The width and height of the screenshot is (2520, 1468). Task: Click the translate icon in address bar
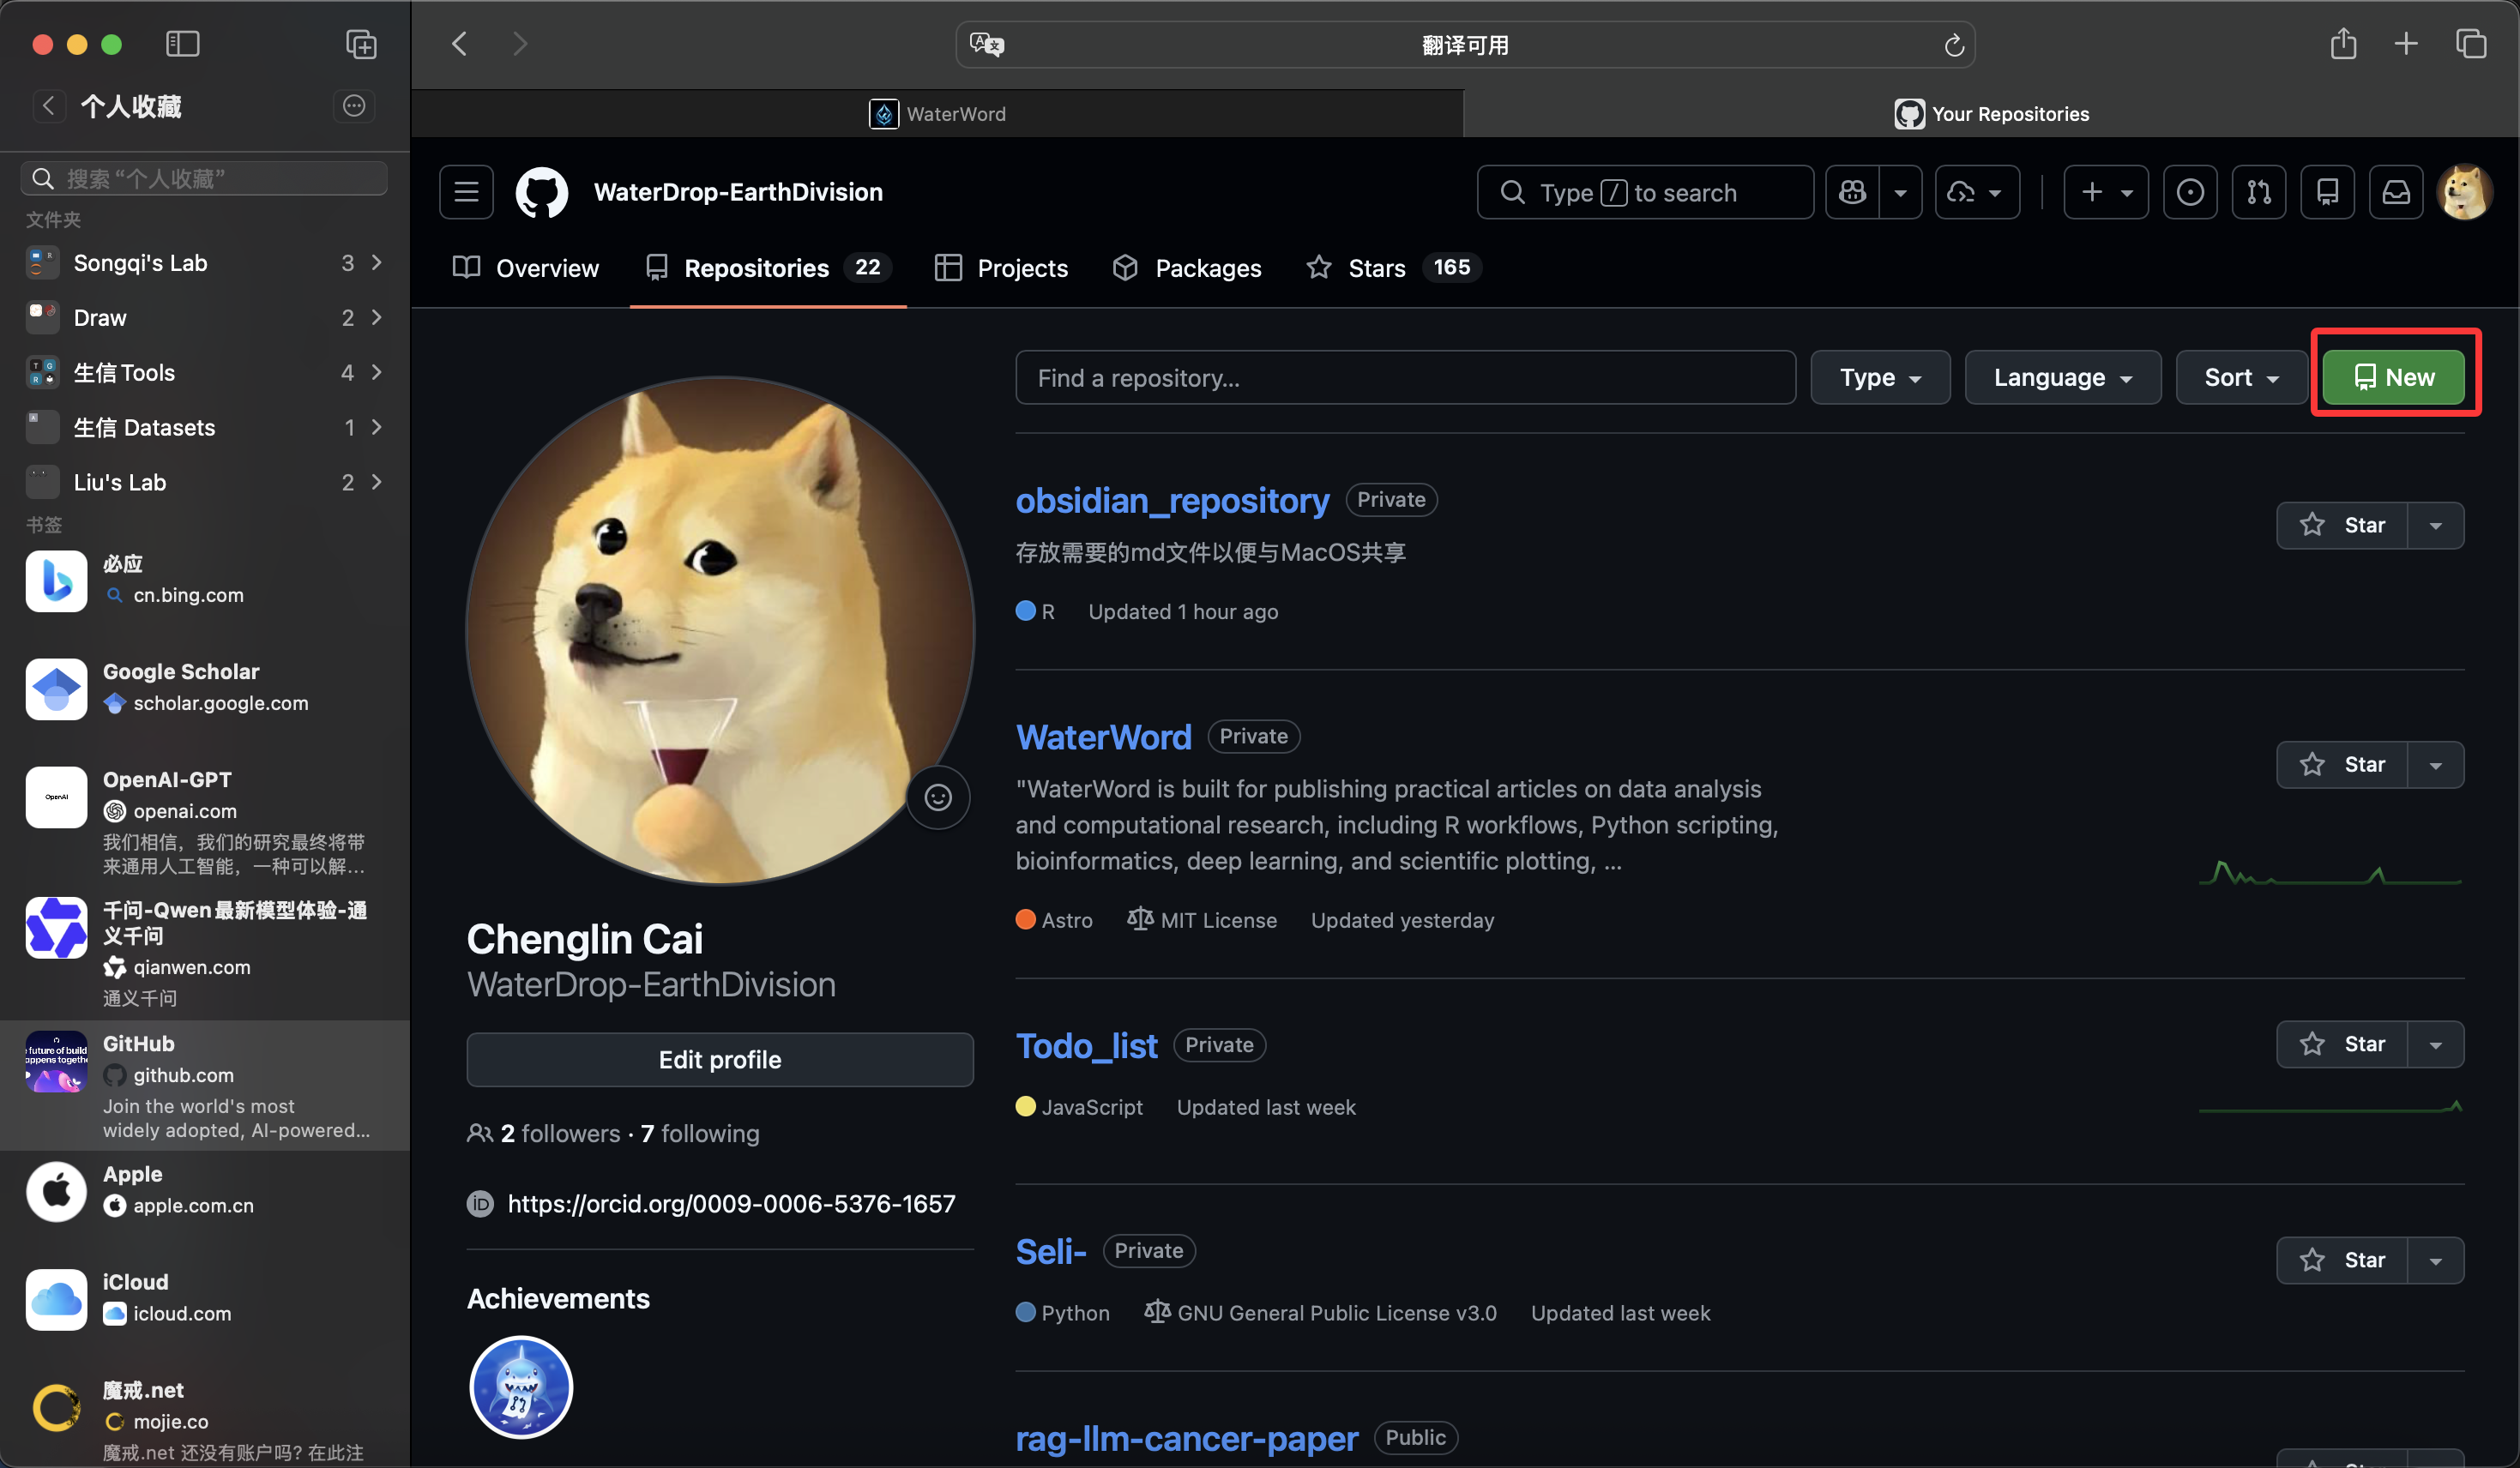click(x=987, y=45)
